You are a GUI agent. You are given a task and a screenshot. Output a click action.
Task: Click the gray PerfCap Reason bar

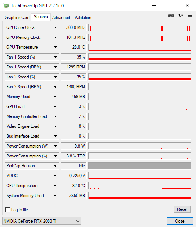tap(140, 166)
